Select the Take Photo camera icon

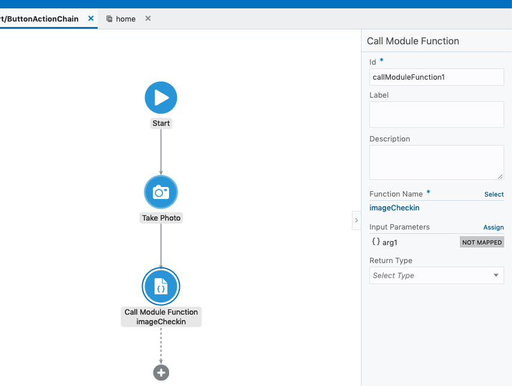[161, 192]
